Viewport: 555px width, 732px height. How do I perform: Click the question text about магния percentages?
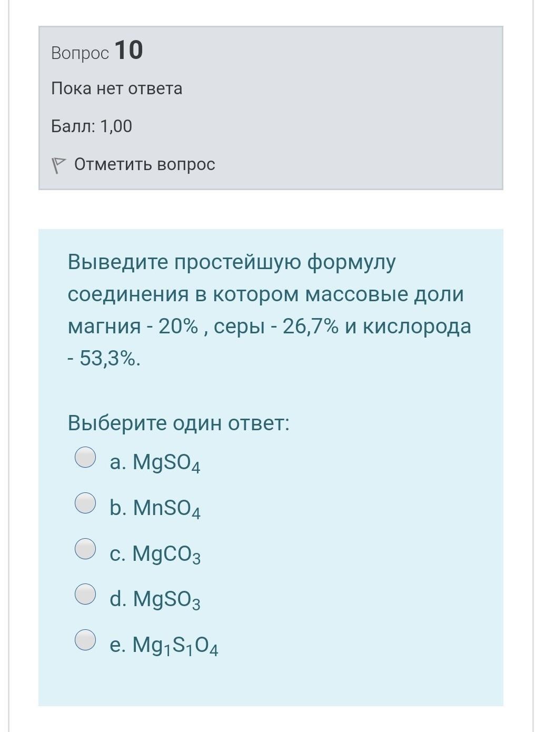(x=269, y=327)
